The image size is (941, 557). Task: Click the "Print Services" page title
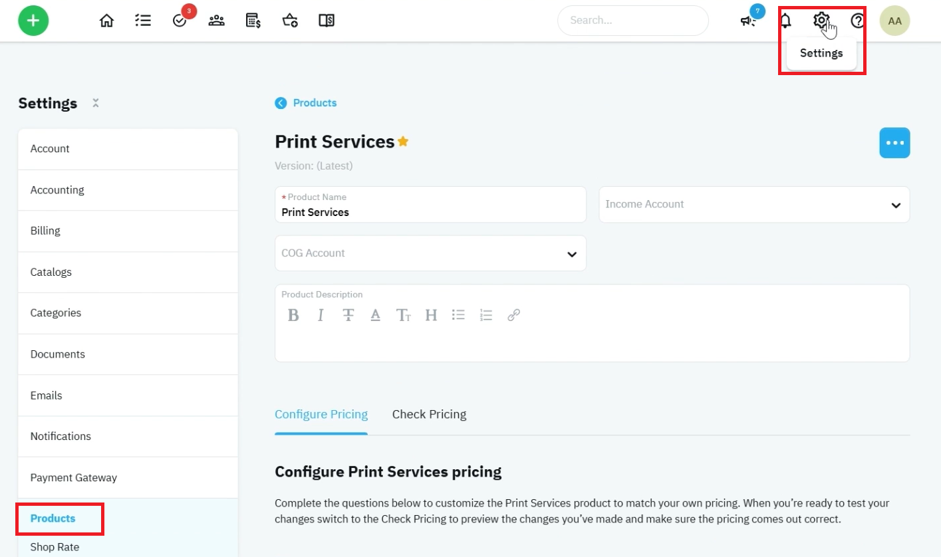point(335,142)
